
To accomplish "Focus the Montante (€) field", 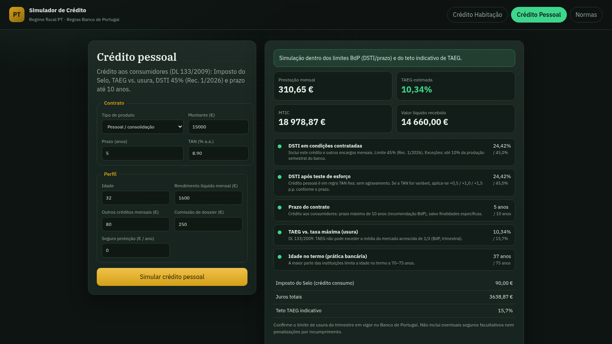I will click(218, 127).
